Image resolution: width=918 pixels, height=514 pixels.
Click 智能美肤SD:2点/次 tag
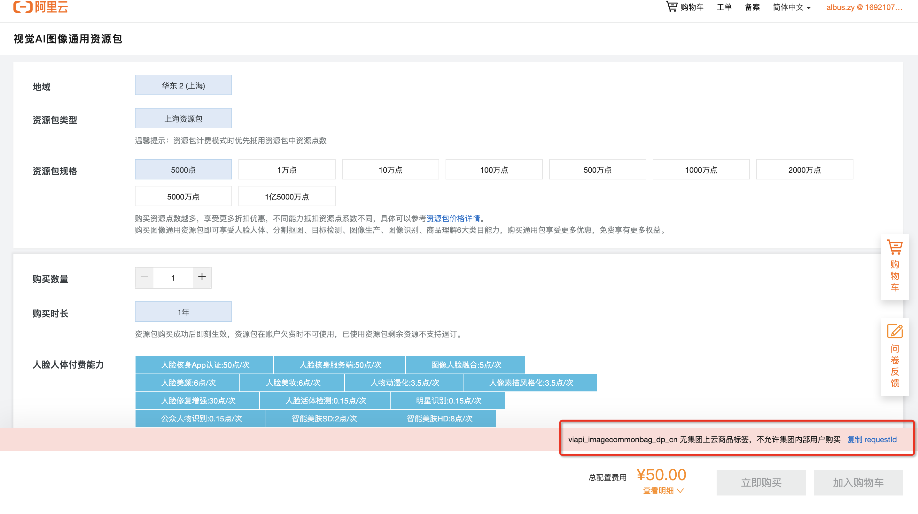pyautogui.click(x=323, y=418)
